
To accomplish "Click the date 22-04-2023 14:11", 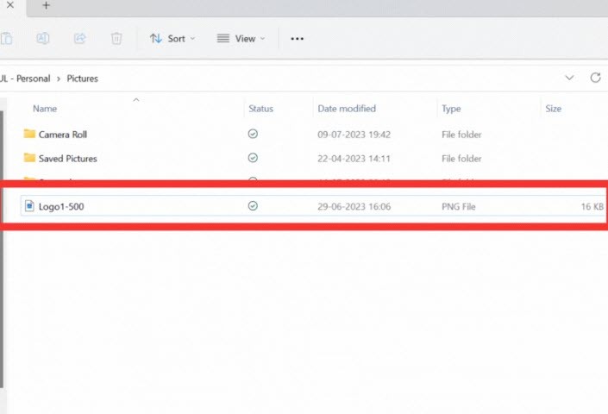I will tap(354, 159).
